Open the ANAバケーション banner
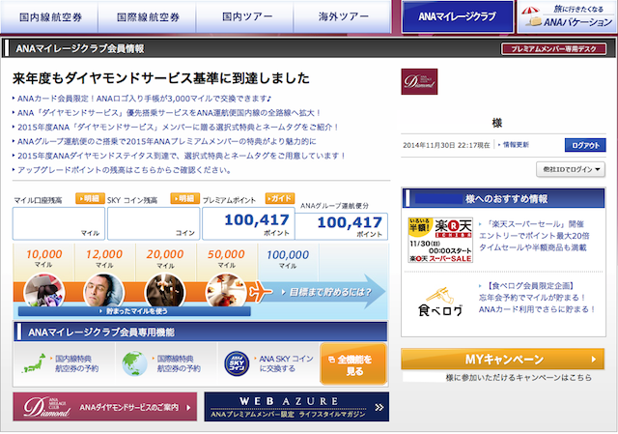Viewport: 618px width, 434px height. [567, 17]
